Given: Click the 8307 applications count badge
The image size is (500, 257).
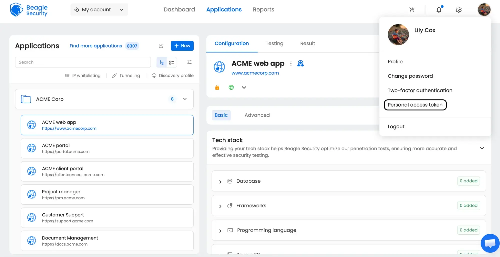Looking at the screenshot, I should click(x=132, y=46).
